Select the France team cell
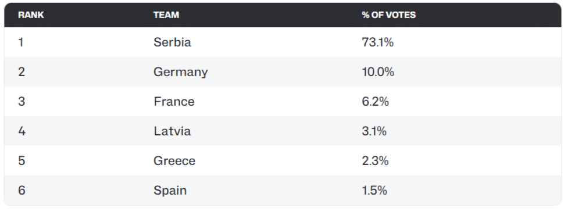 (174, 102)
